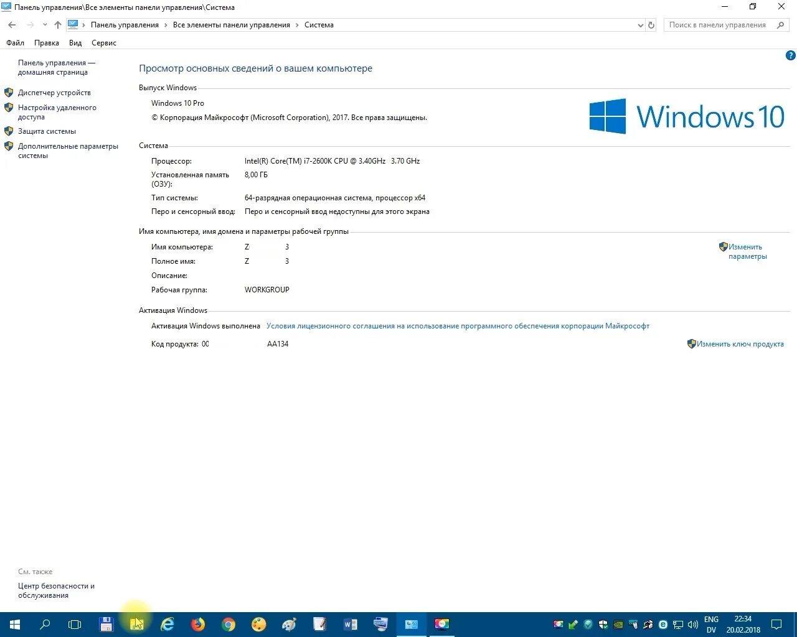797x637 pixels.
Task: Expand the chevron after Панель управления
Action: tap(166, 25)
